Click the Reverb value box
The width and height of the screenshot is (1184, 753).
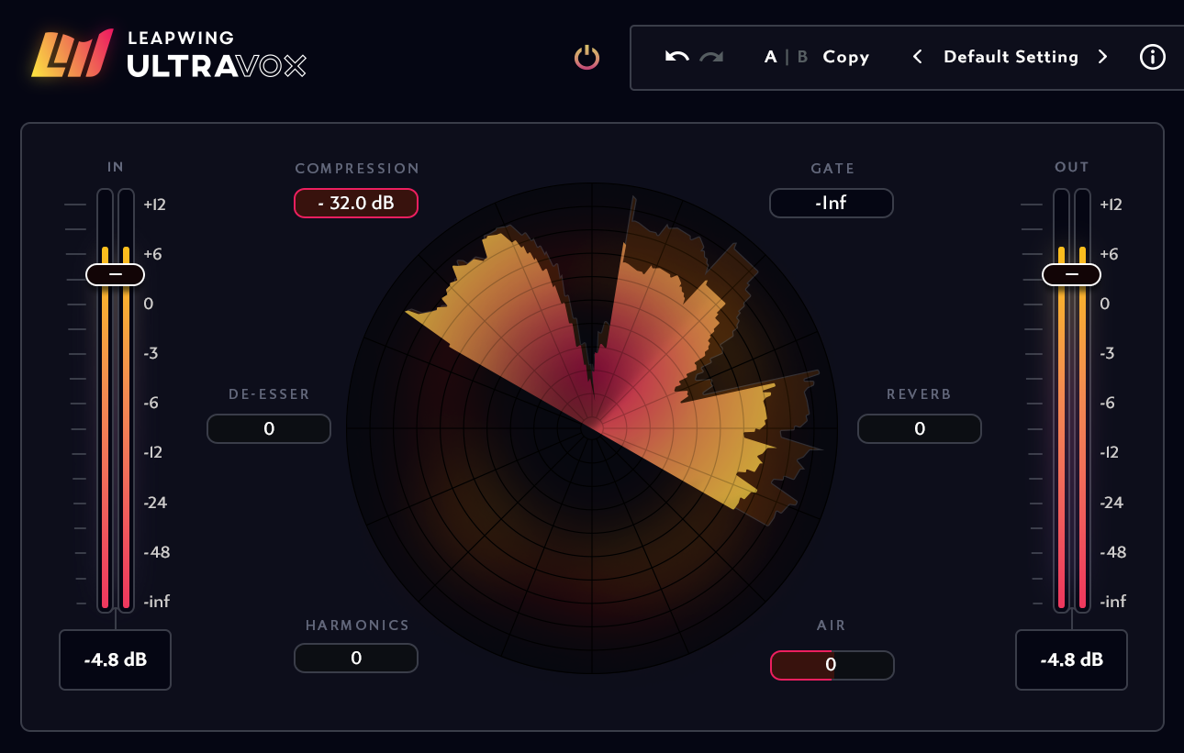pyautogui.click(x=920, y=428)
